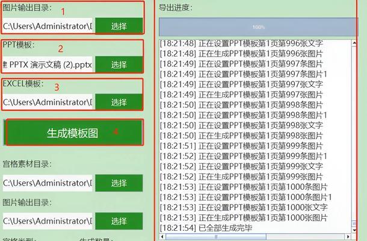Click log scrollbar up arrow
367x241 pixels.
pos(354,43)
